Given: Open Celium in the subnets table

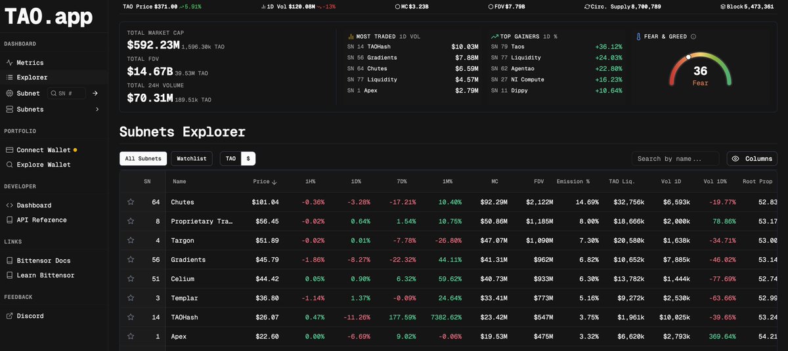Looking at the screenshot, I should pyautogui.click(x=183, y=279).
